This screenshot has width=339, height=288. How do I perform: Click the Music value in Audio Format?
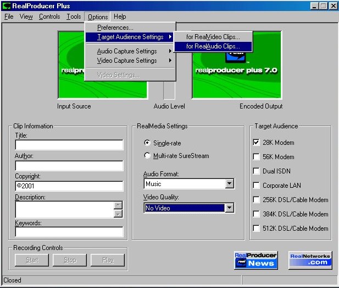point(153,184)
